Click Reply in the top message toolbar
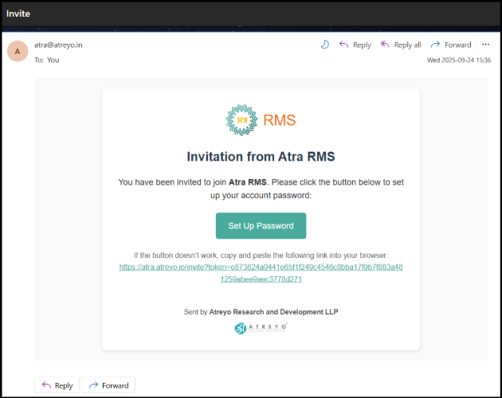Screen dimensions: 502x398 [x=355, y=45]
